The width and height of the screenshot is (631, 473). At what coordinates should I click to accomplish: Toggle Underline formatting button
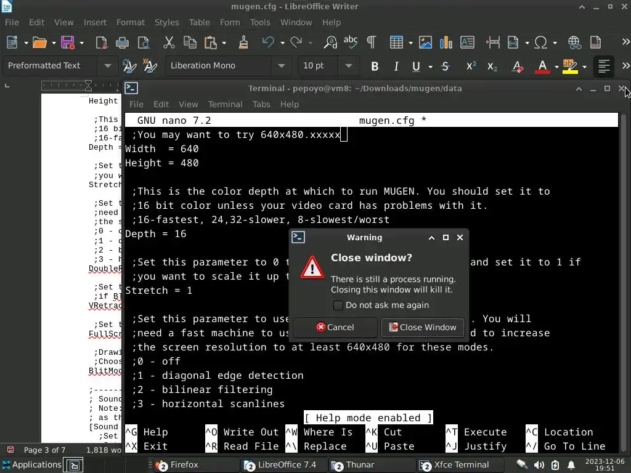pyautogui.click(x=416, y=66)
